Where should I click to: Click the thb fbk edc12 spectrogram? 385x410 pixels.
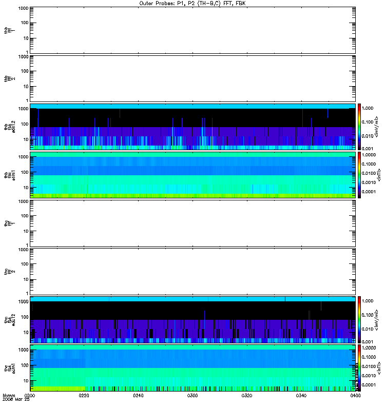(193, 127)
